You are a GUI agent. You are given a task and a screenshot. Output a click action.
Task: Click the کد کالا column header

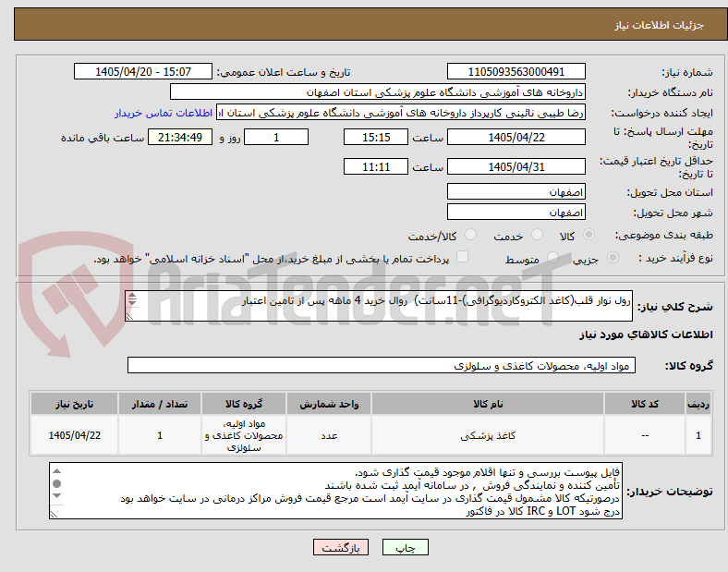(645, 404)
